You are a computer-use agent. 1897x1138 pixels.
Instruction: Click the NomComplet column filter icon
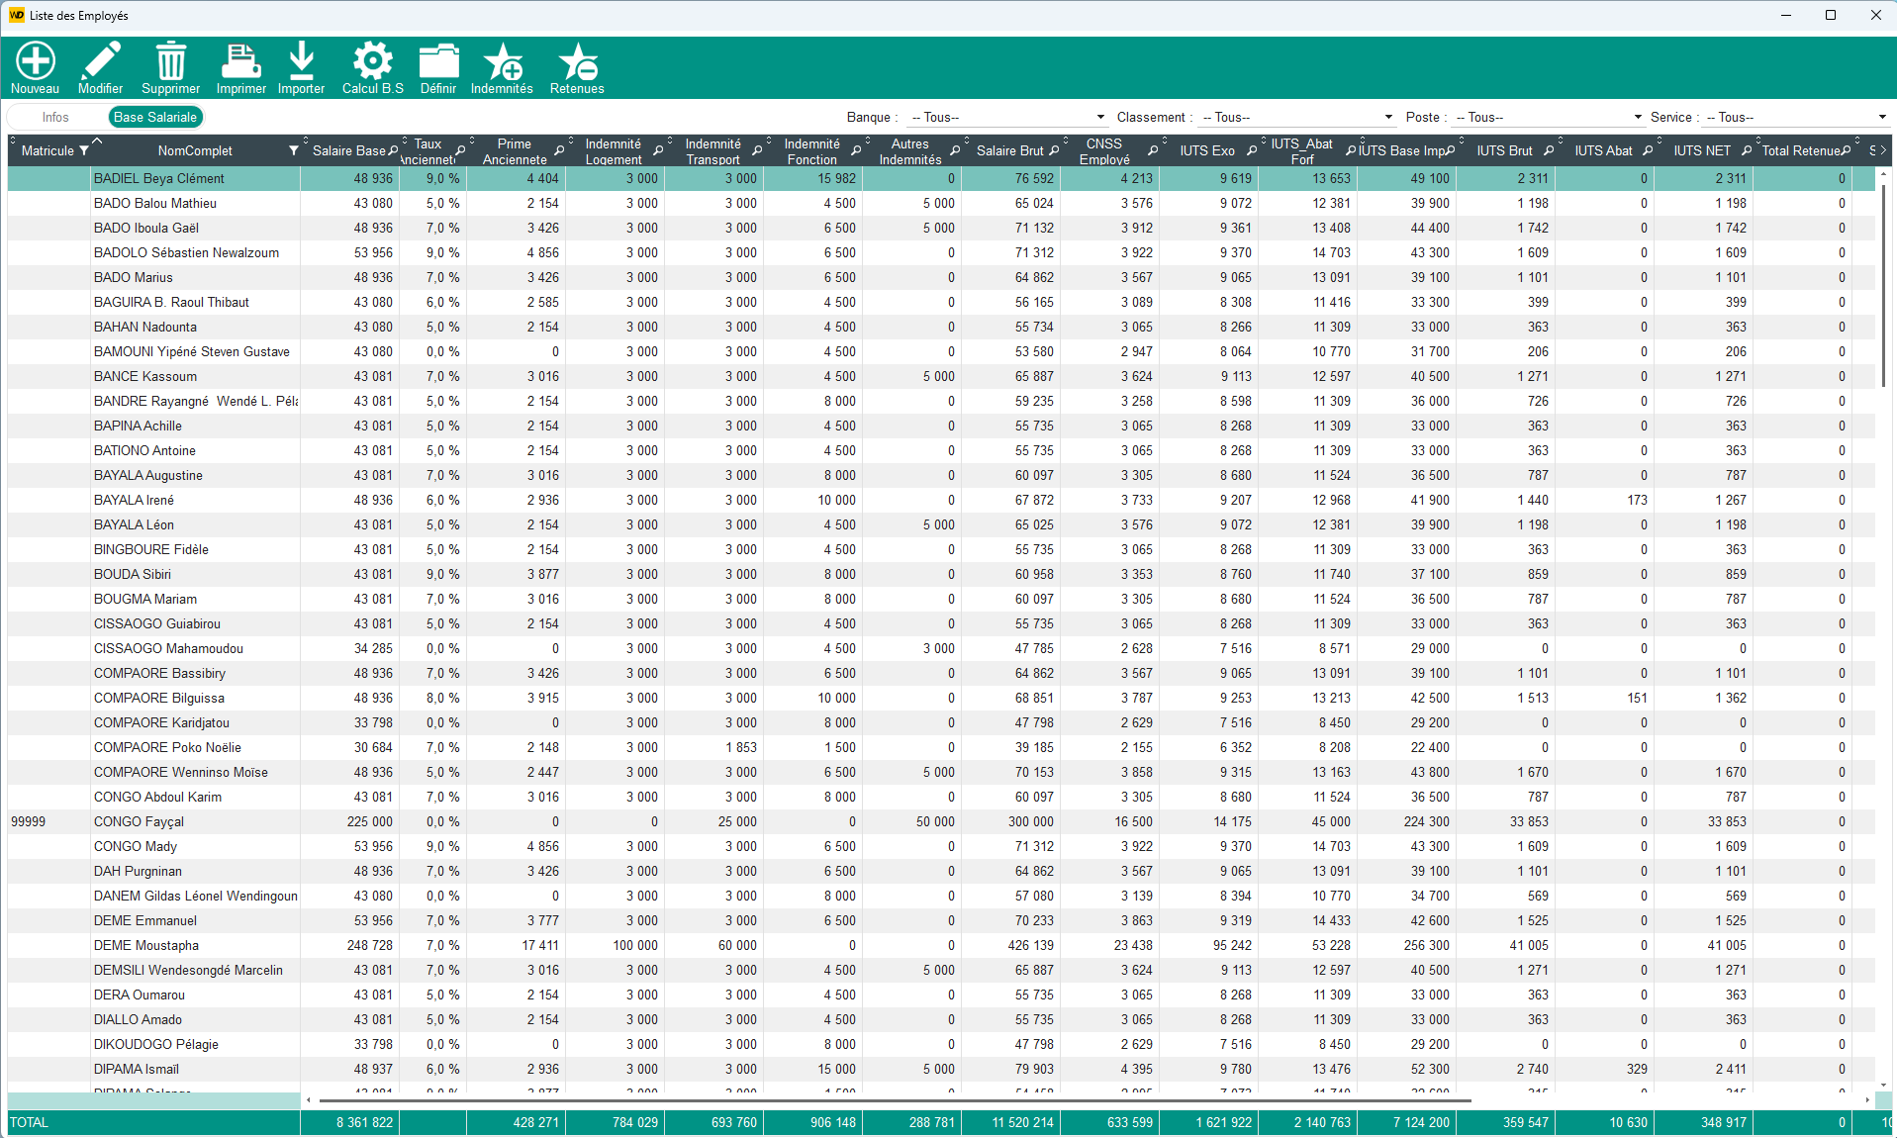[x=293, y=150]
